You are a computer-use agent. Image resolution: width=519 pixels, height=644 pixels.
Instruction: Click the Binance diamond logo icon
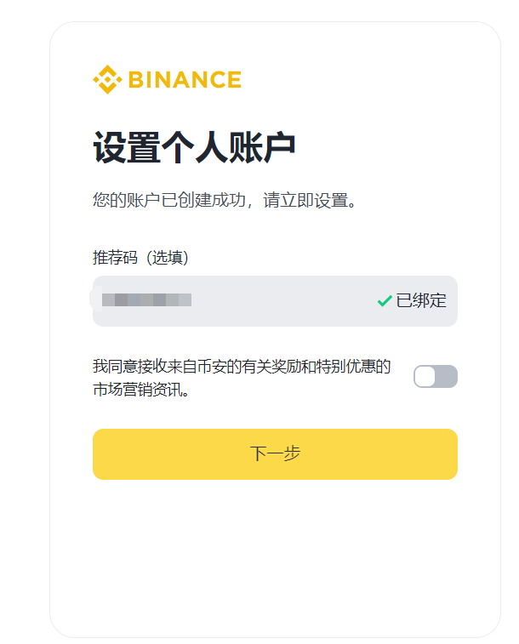click(x=107, y=80)
